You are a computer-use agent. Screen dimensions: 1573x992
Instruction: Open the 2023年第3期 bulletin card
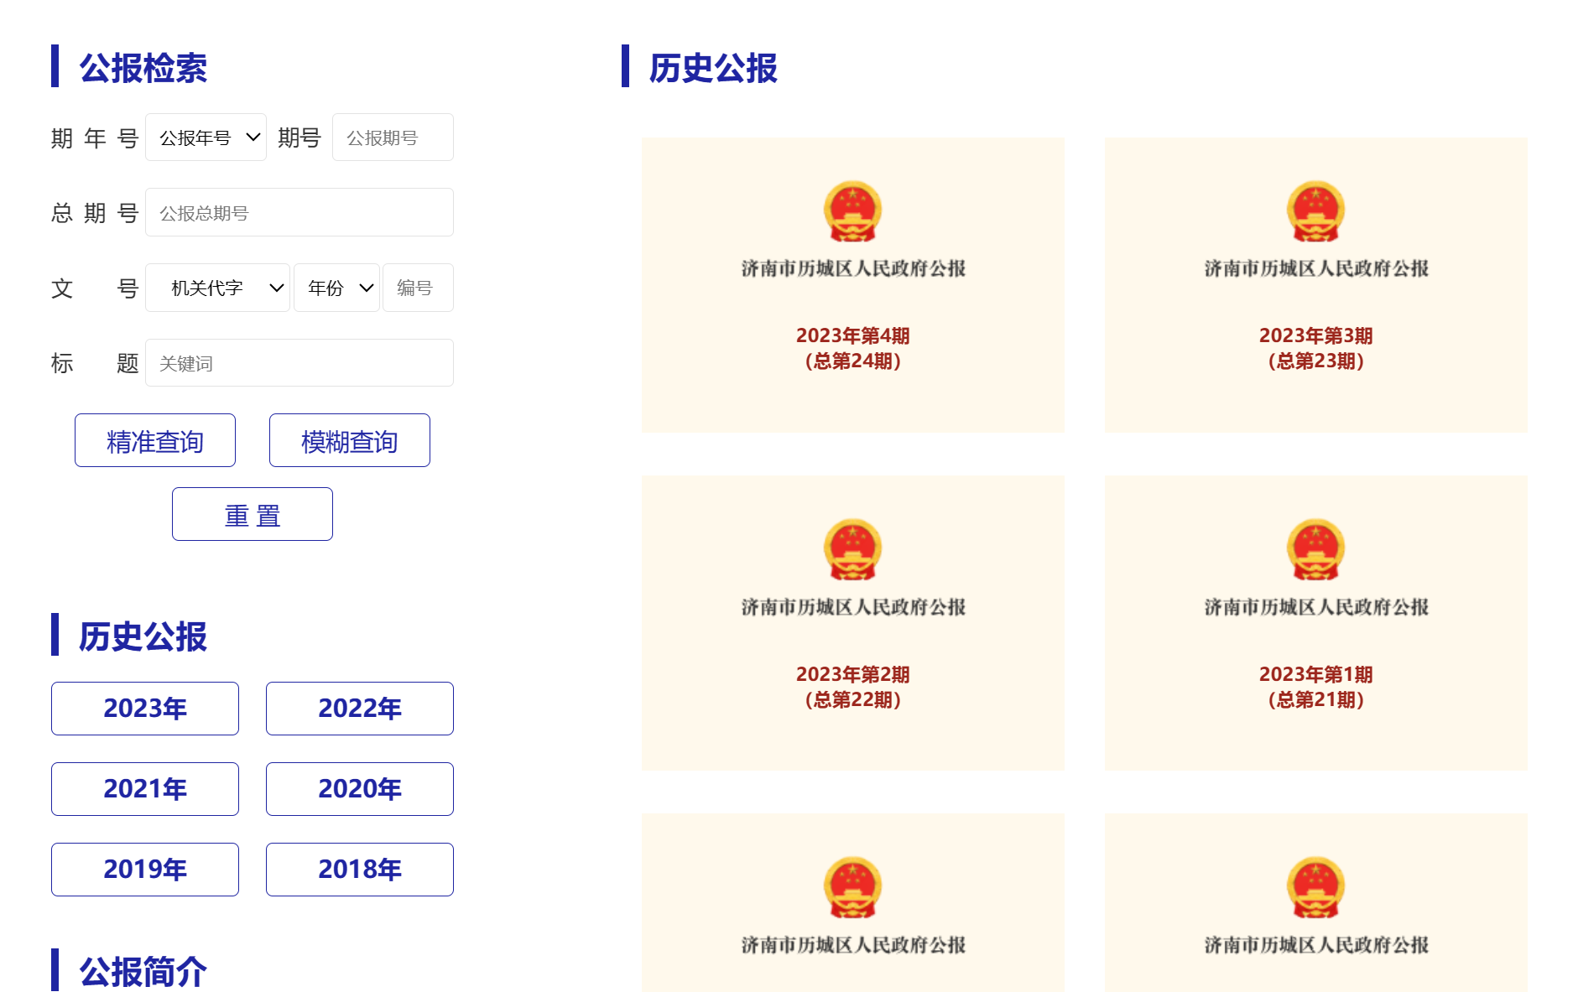[x=1316, y=285]
